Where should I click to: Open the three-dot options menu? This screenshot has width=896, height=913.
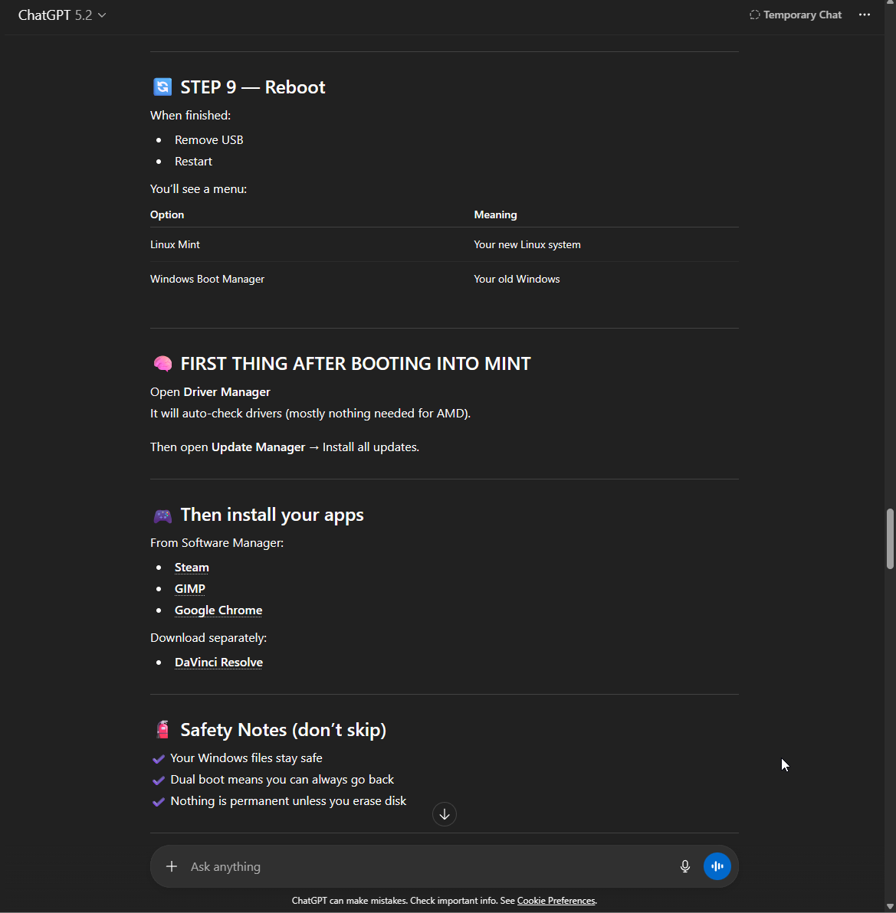(x=864, y=15)
